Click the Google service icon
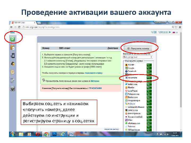This screenshot has height=143, width=191. pyautogui.click(x=126, y=68)
